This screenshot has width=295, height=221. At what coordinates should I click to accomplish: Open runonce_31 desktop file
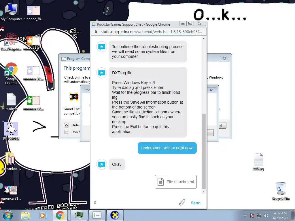(11, 193)
